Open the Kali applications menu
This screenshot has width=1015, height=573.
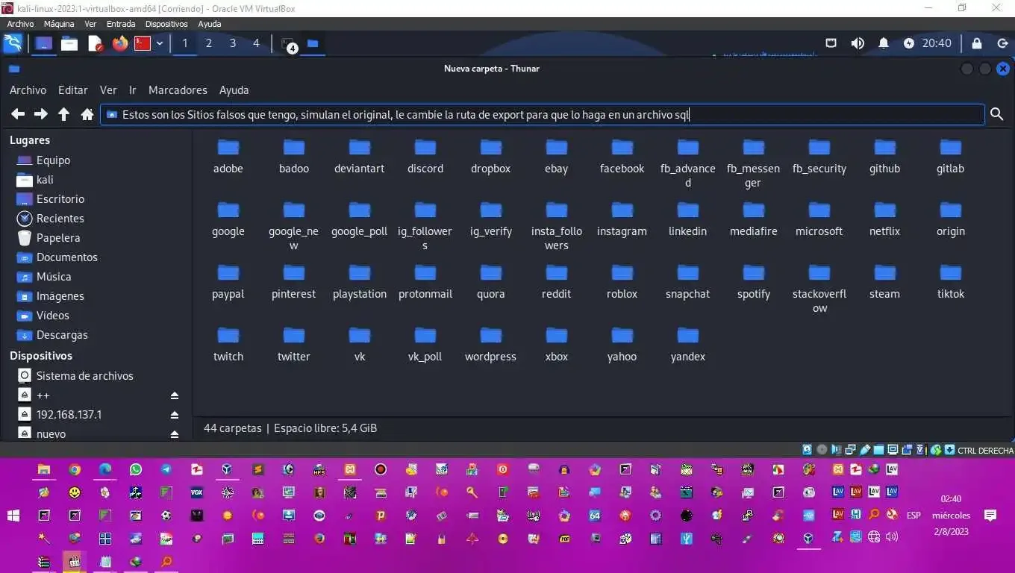click(13, 43)
